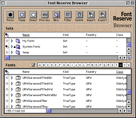Toggle activation circle for URWGaramondTNar
The width and height of the screenshot is (136, 118).
(x=7, y=101)
